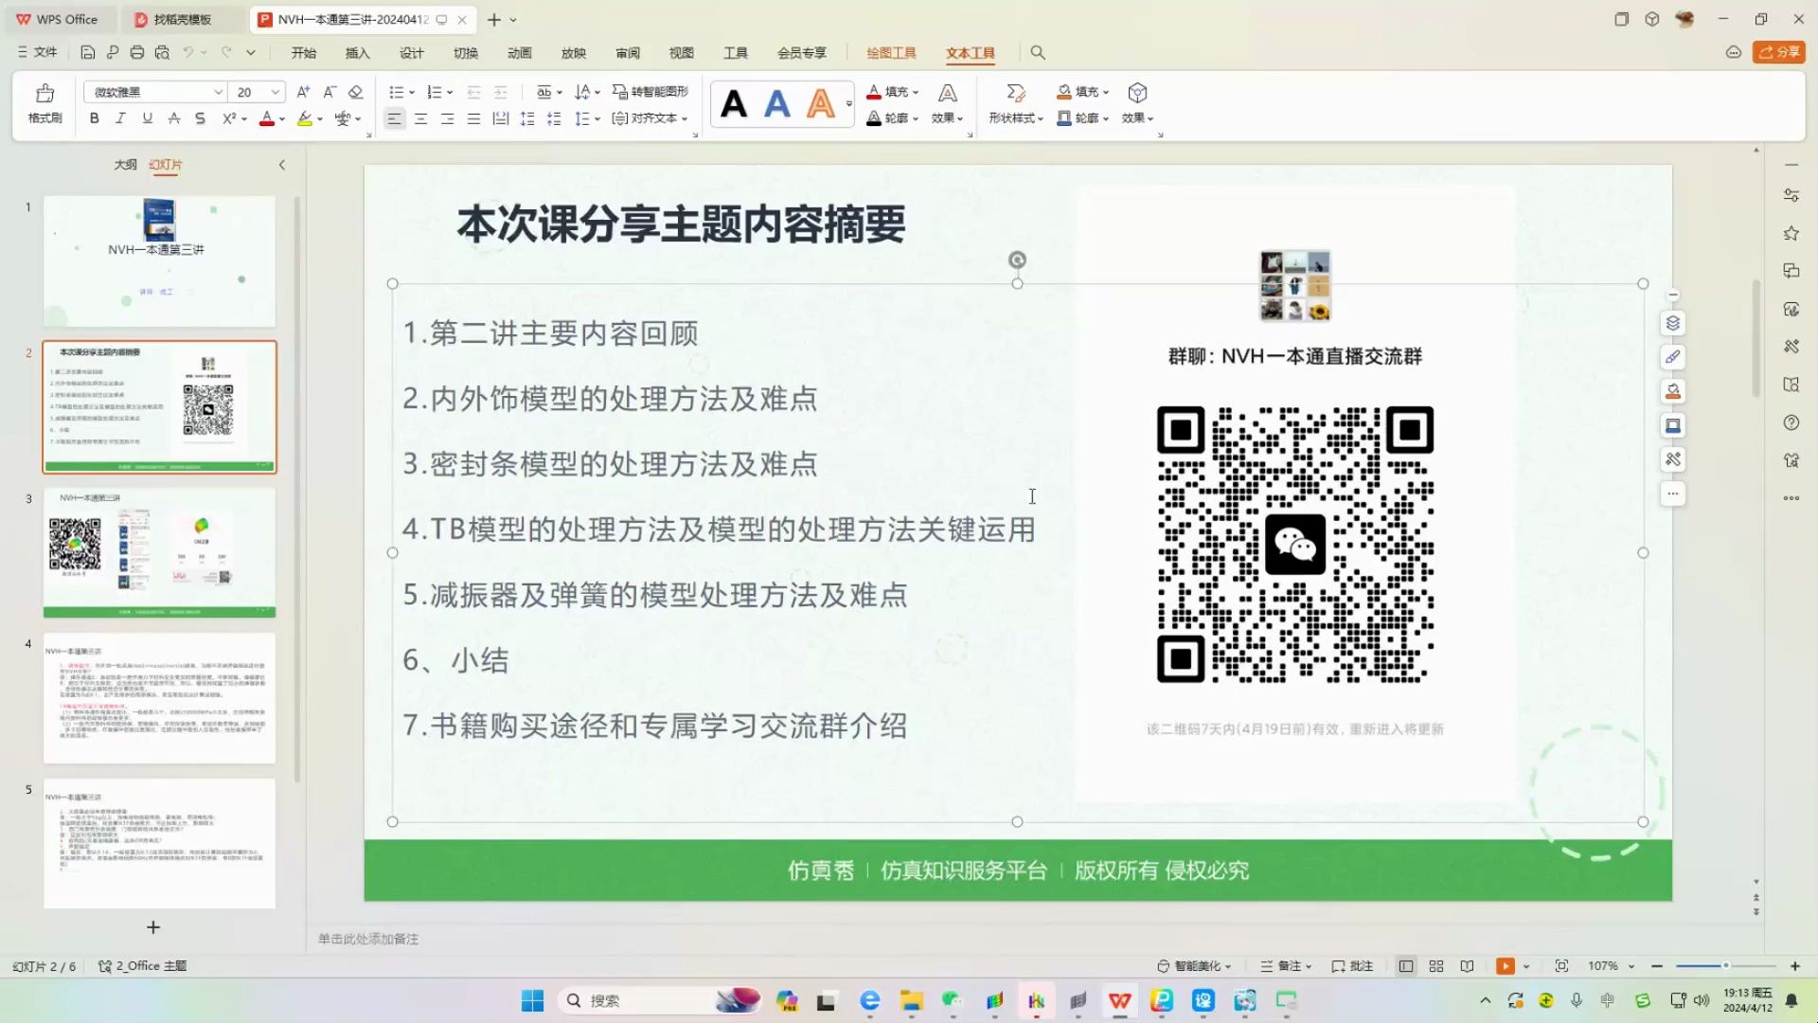This screenshot has height=1023, width=1818.
Task: Switch to the 绘图工具 tab
Action: [x=891, y=53]
